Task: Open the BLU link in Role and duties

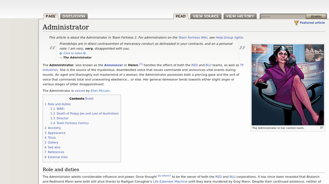Action: [x=233, y=177]
